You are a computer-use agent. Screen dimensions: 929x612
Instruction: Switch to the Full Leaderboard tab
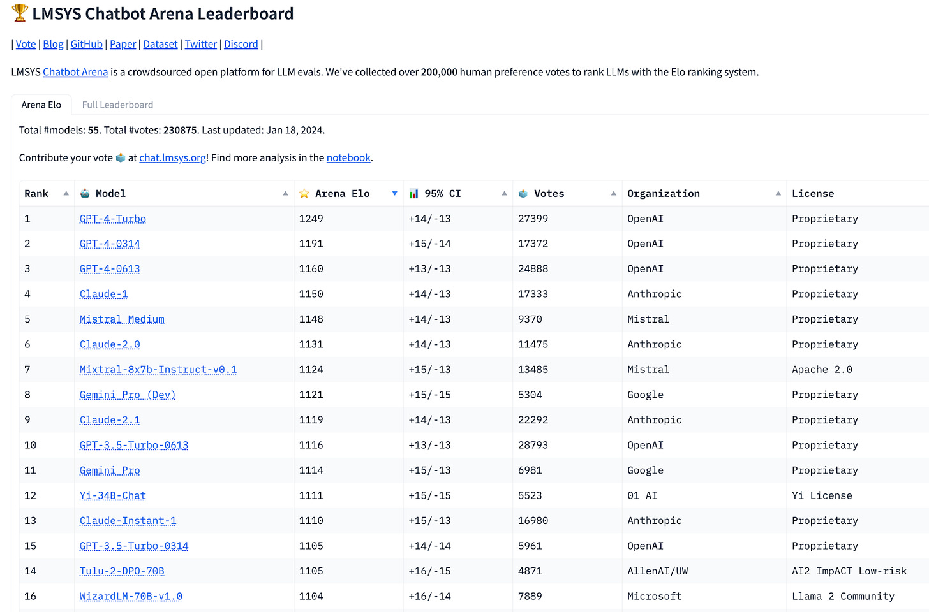coord(117,105)
